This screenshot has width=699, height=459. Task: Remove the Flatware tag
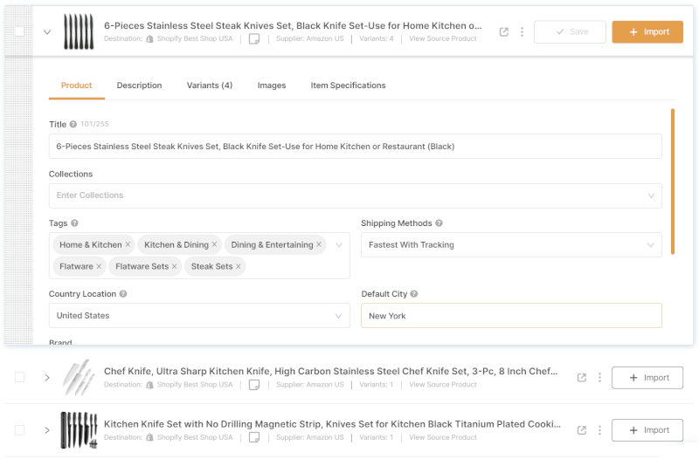(x=99, y=266)
